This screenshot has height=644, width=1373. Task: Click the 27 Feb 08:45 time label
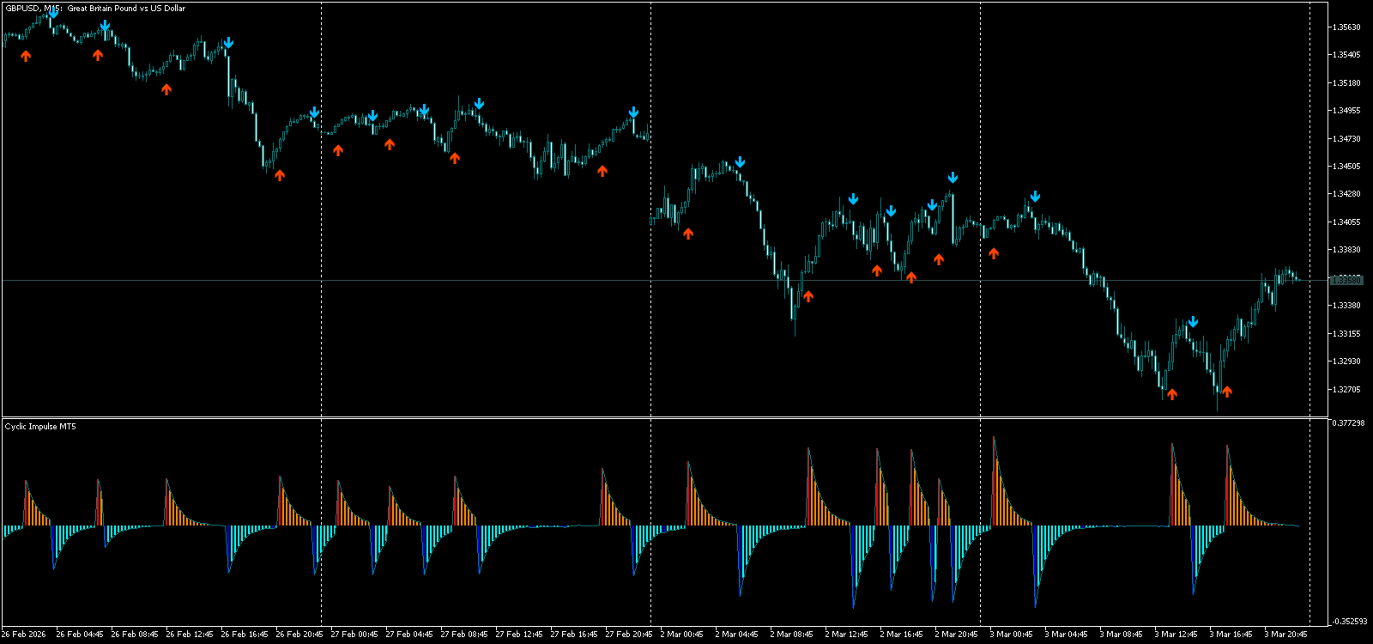[464, 635]
